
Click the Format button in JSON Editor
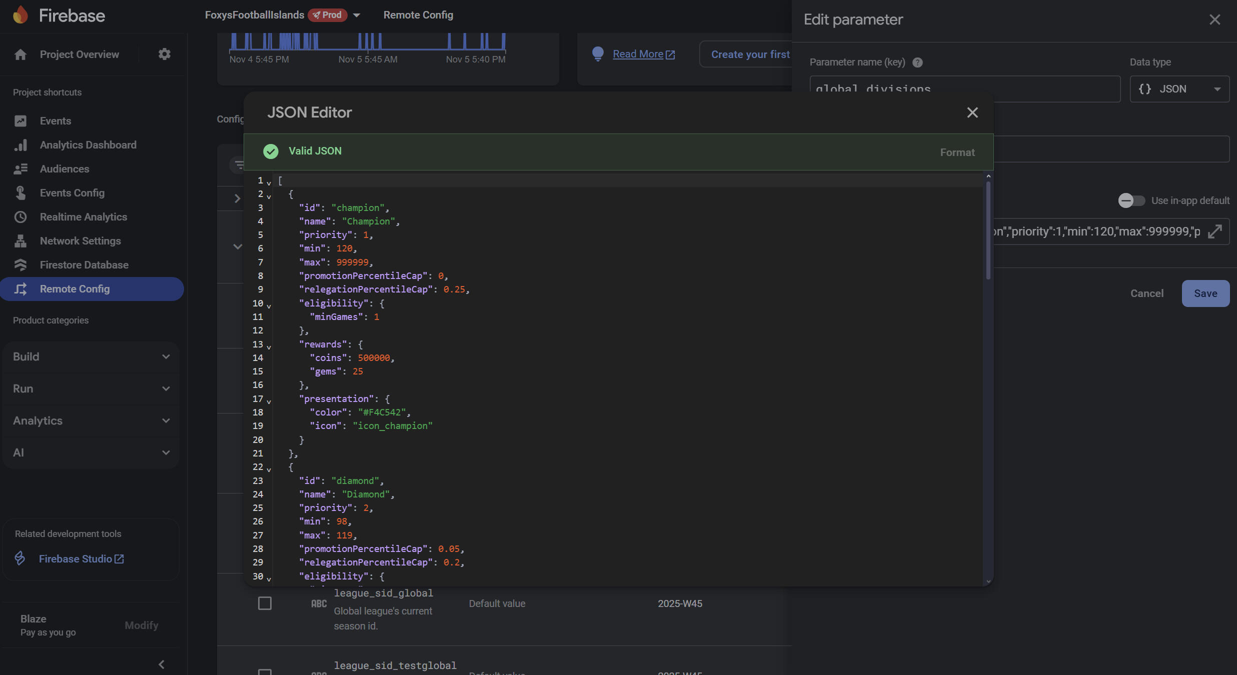[957, 152]
